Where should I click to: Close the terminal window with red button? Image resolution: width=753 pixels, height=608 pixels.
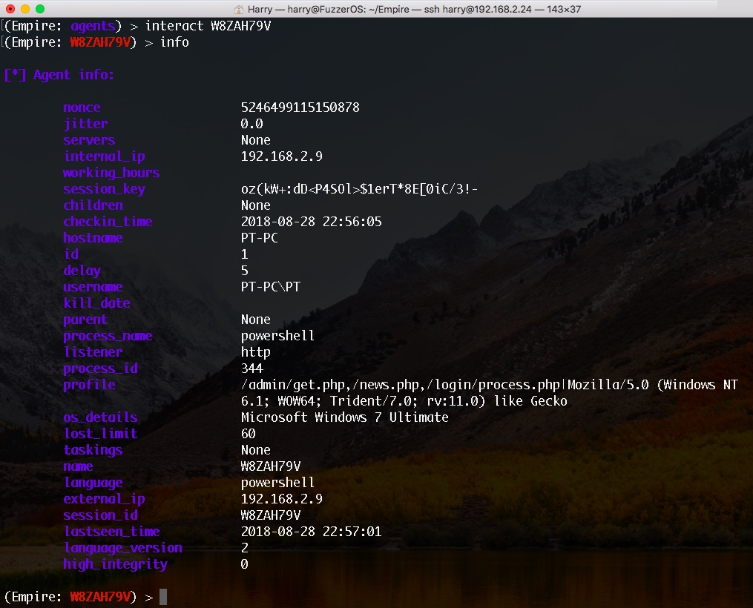coord(10,9)
